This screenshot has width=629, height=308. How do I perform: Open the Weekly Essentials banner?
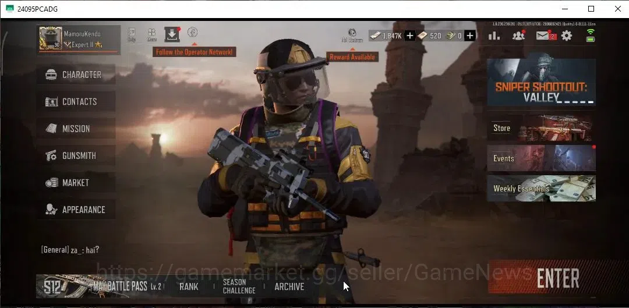tap(541, 189)
